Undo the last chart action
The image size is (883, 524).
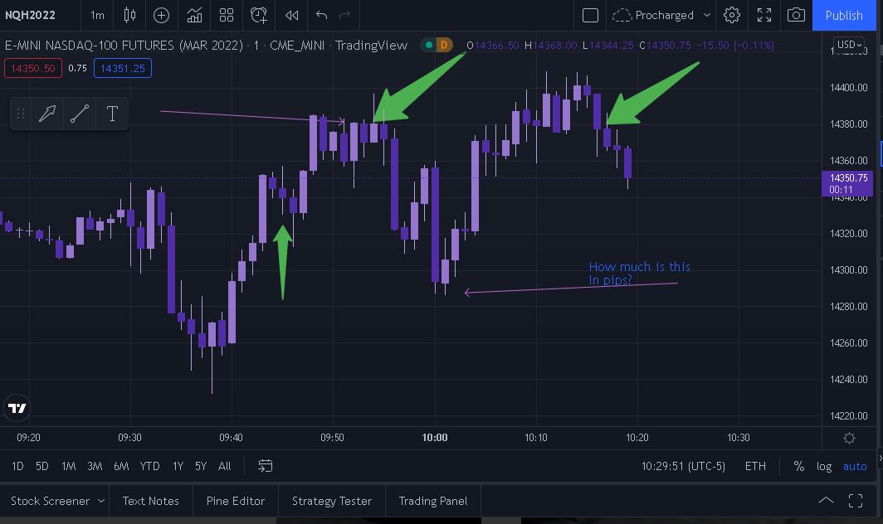click(321, 15)
